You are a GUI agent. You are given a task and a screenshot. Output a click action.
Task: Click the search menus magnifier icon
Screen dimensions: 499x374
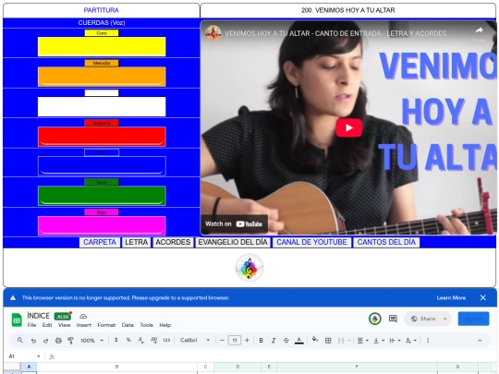point(20,340)
